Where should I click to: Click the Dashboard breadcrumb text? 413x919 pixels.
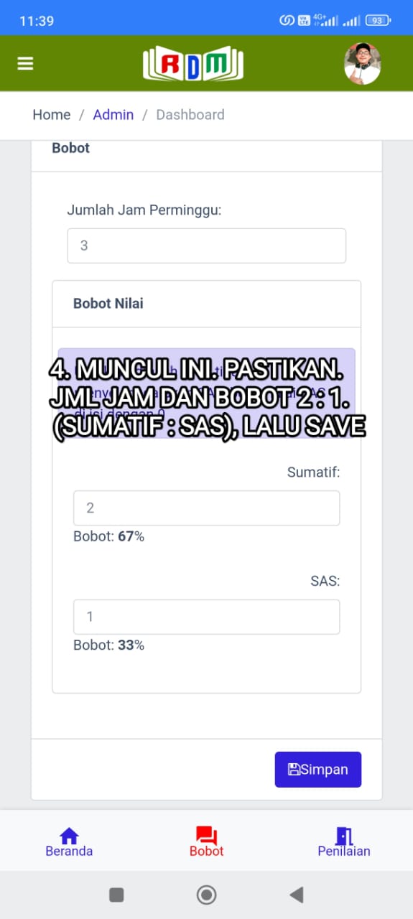[190, 115]
